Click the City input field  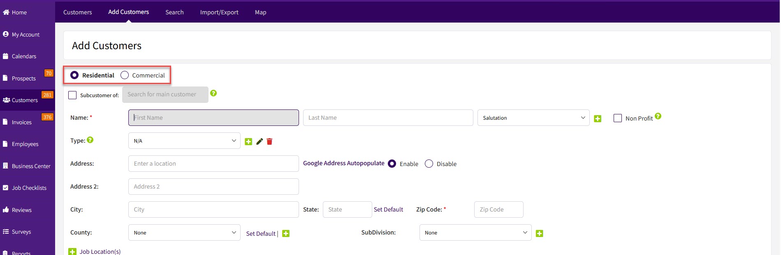tap(213, 209)
